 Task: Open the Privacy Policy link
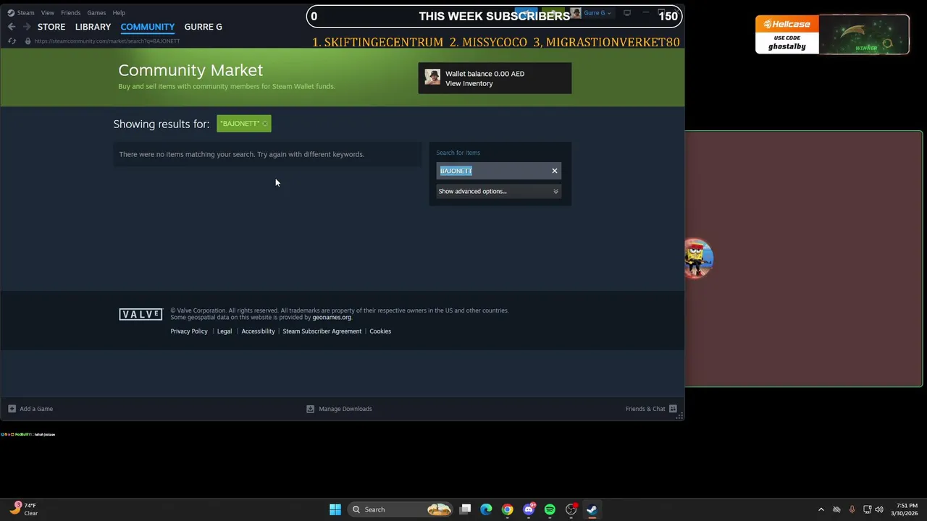(189, 331)
